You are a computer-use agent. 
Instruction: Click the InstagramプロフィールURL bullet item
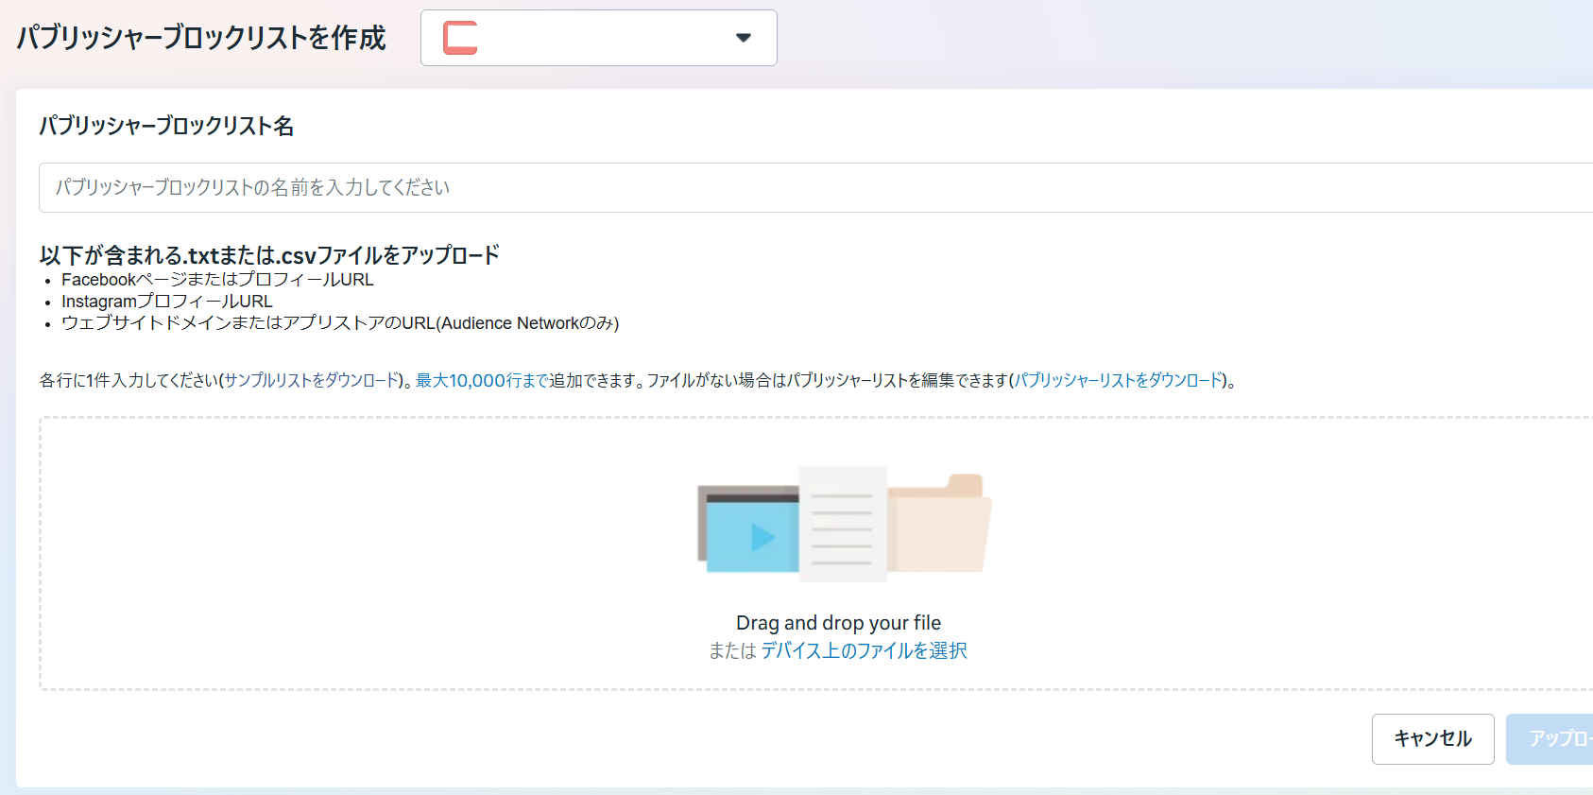coord(167,302)
